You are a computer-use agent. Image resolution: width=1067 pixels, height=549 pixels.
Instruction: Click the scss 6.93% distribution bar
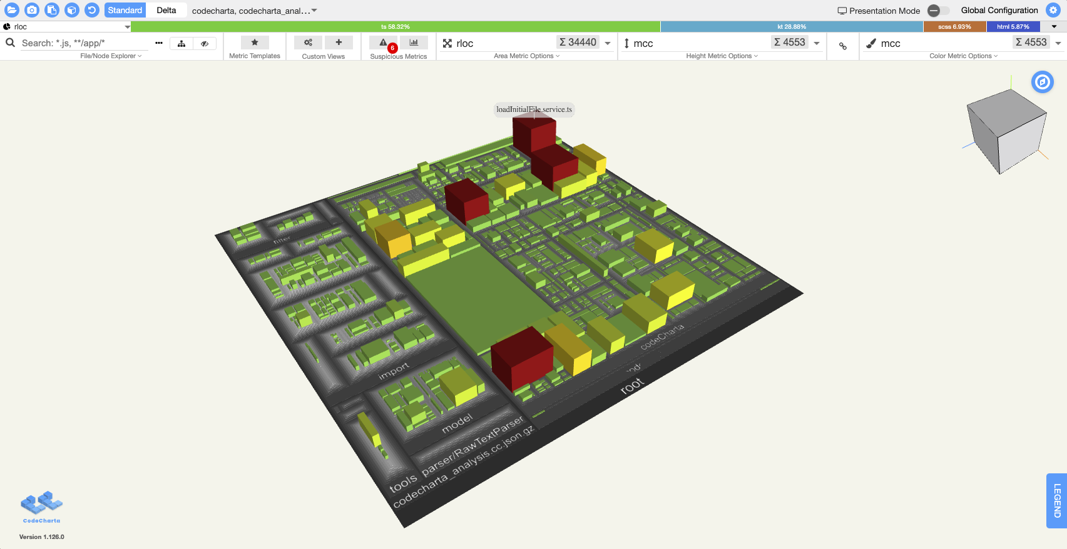point(955,27)
